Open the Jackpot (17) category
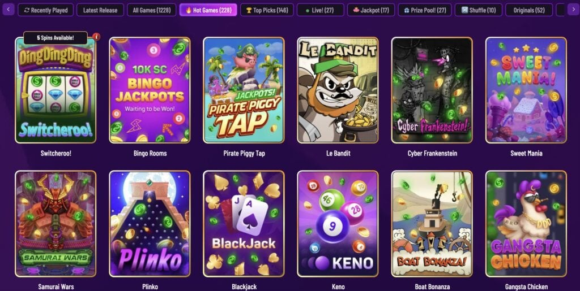The height and width of the screenshot is (291, 580). tap(371, 10)
